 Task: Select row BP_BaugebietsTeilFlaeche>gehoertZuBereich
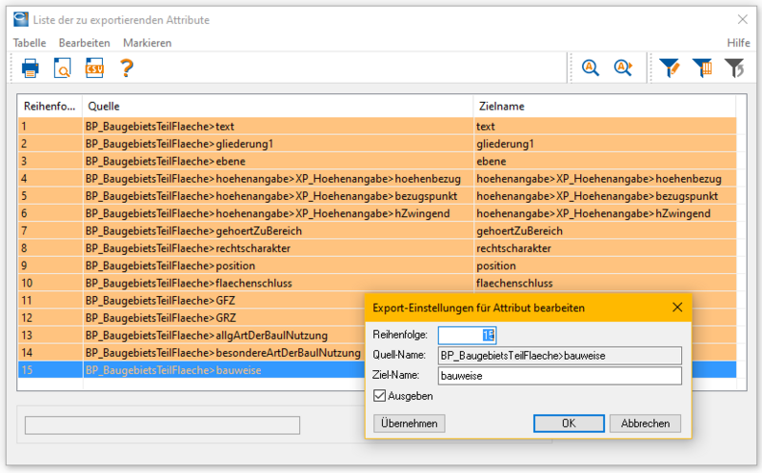tap(377, 231)
